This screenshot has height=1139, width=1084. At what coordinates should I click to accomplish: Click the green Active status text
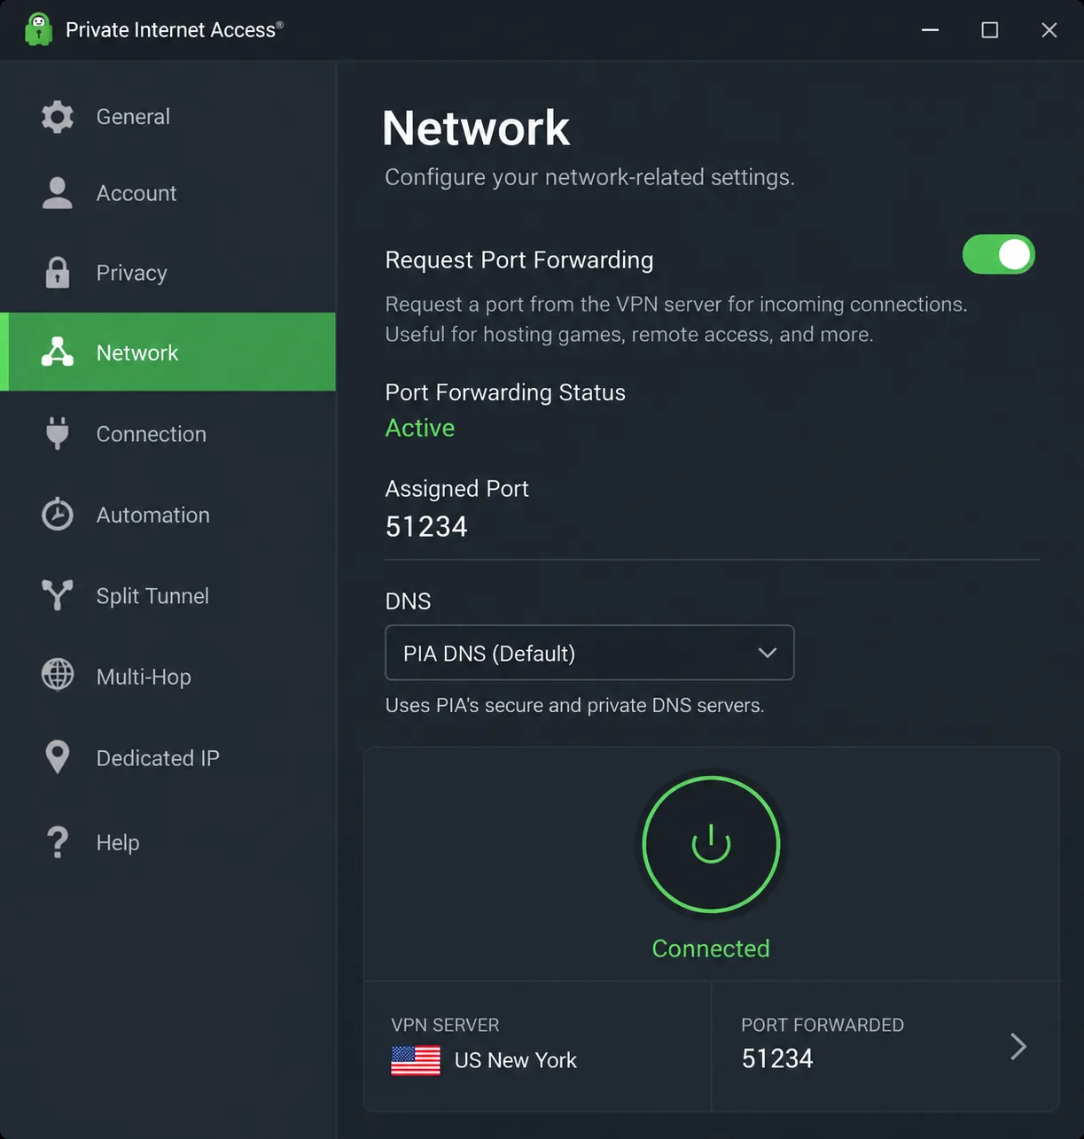420,428
